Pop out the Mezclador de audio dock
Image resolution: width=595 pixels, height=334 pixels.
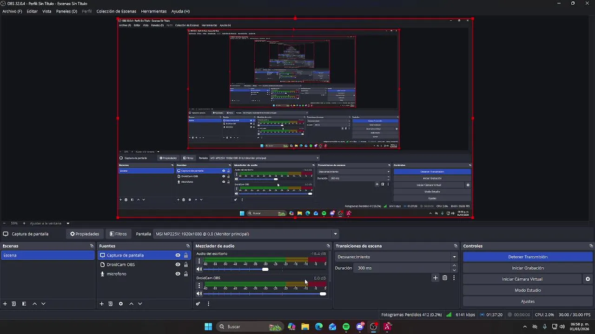[328, 246]
